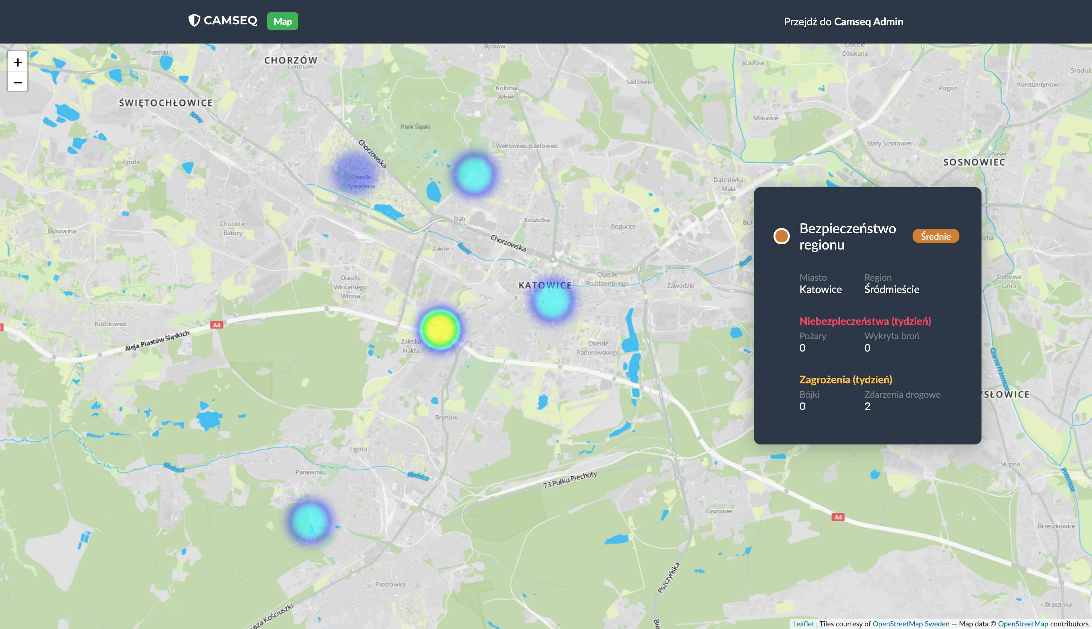
Task: Click the orange safety status circle indicator
Action: [781, 236]
